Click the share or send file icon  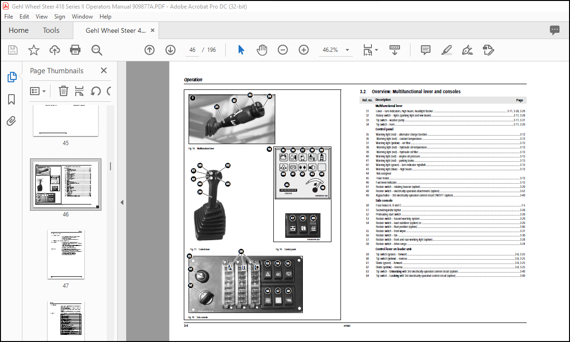pos(488,50)
